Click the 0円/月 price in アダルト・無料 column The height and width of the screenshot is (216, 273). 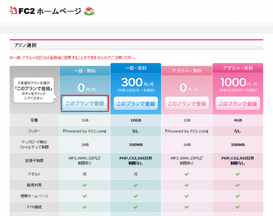pyautogui.click(x=188, y=88)
